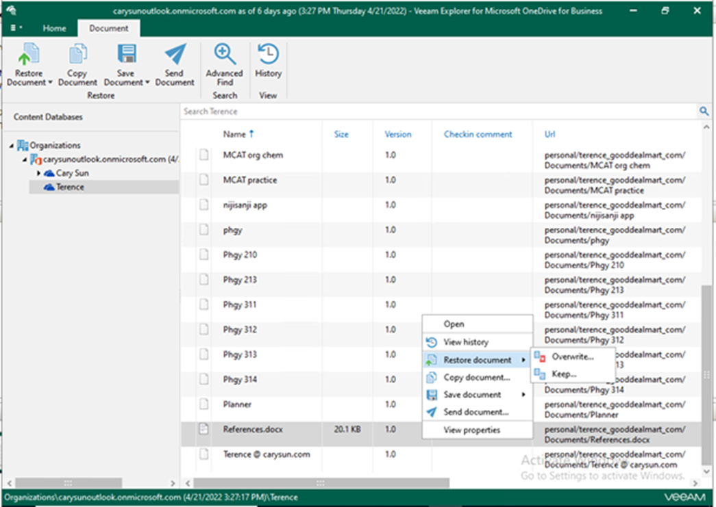The height and width of the screenshot is (507, 716).
Task: Expand Save document submenu arrow
Action: click(x=523, y=394)
